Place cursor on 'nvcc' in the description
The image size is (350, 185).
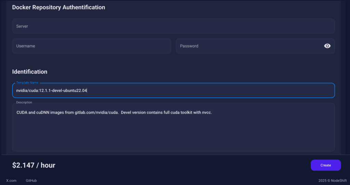[x=207, y=113]
